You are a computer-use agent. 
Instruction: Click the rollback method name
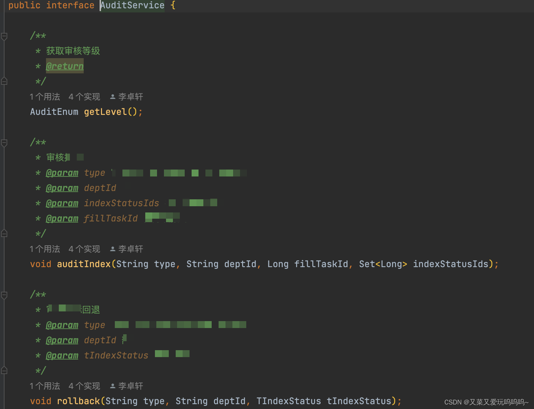(x=79, y=401)
